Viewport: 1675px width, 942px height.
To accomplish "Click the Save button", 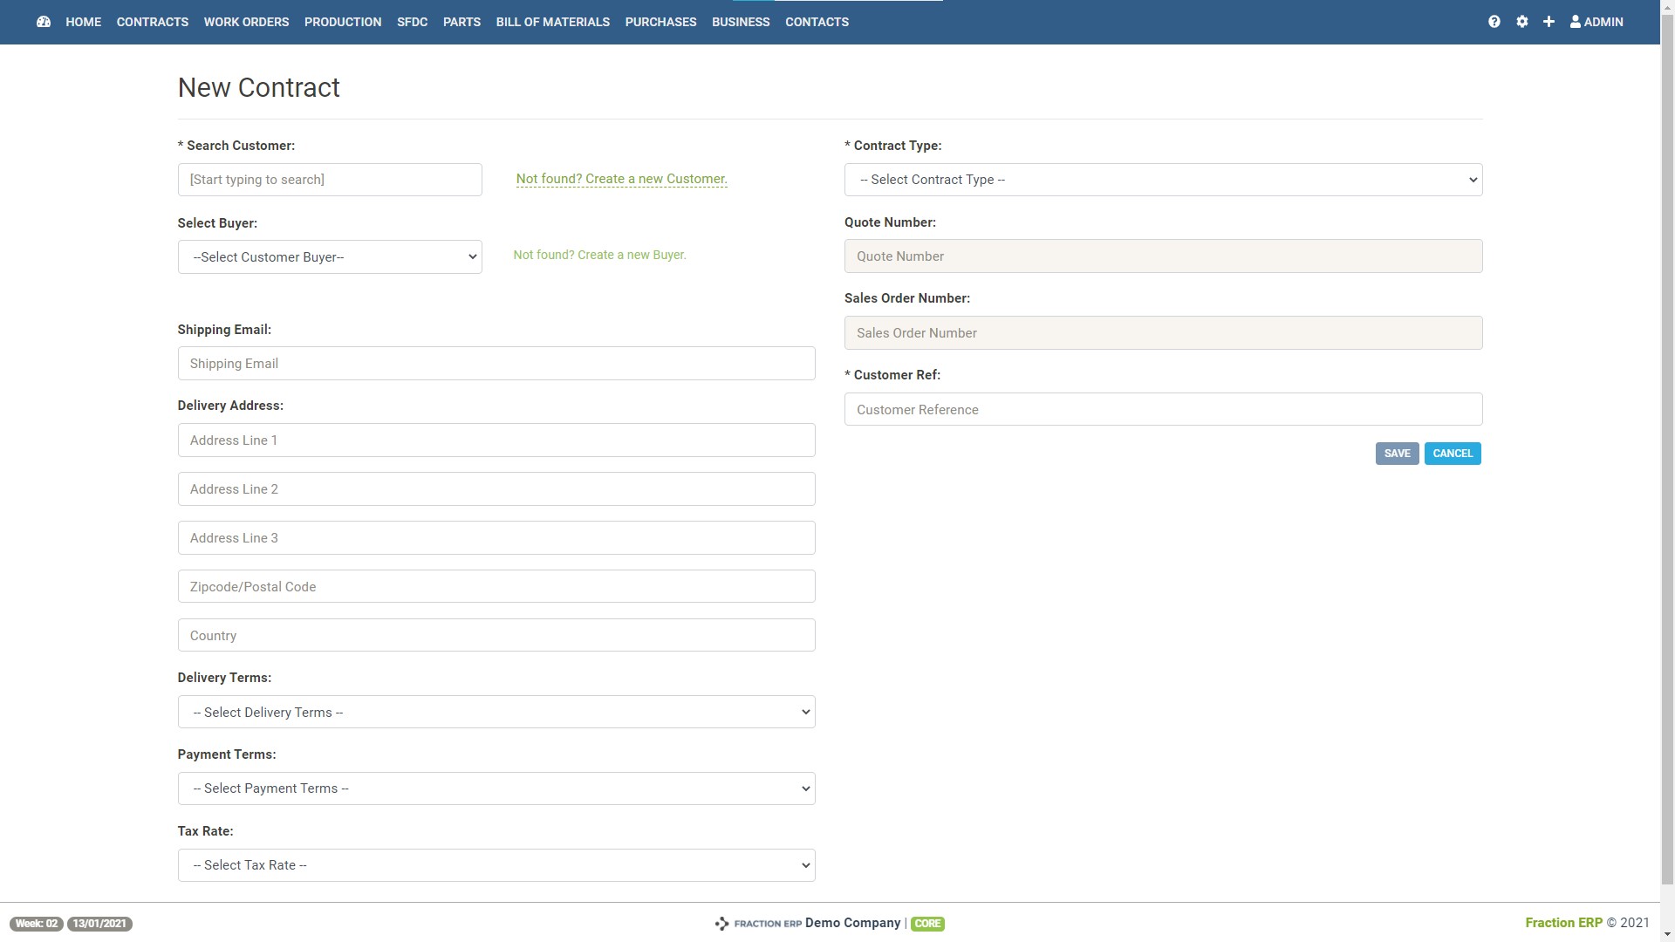I will [x=1396, y=454].
